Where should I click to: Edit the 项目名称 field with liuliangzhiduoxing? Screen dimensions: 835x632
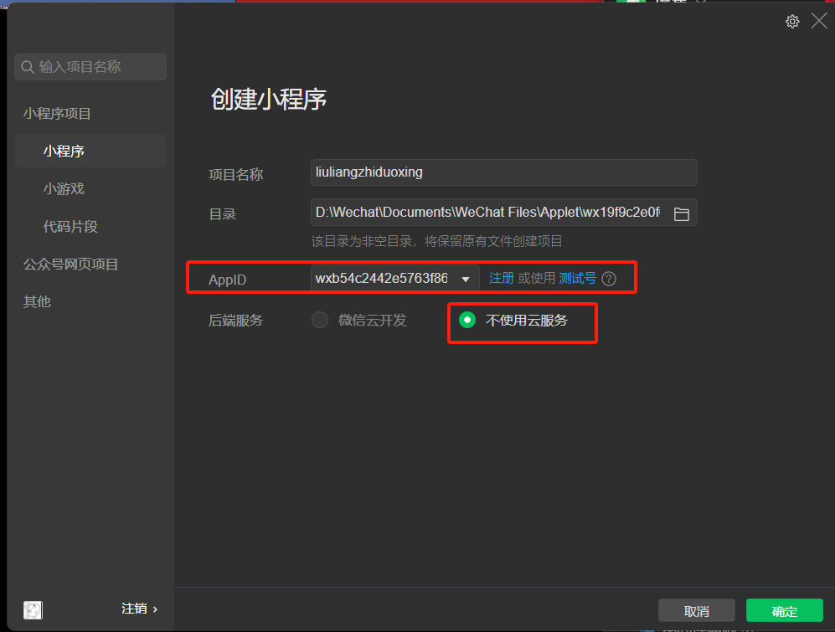pos(504,172)
